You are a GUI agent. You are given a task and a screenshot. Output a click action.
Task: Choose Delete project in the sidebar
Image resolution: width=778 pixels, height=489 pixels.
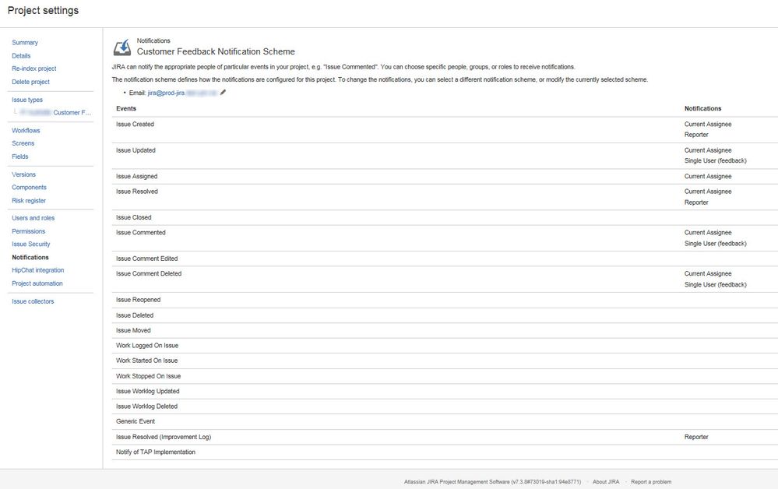tap(31, 82)
